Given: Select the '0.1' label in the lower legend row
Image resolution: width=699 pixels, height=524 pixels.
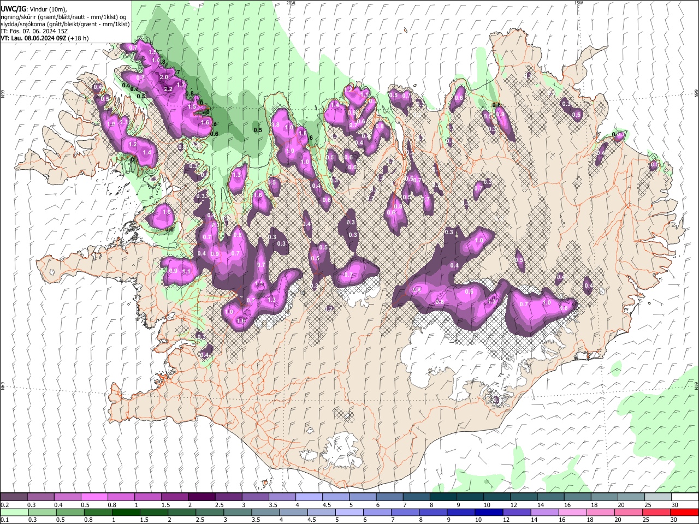Looking at the screenshot, I should [4, 520].
